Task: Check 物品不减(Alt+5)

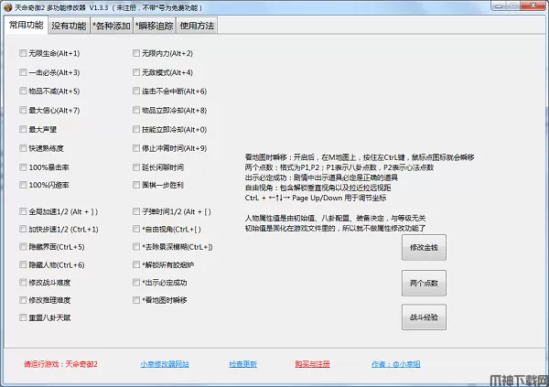Action: (x=23, y=91)
